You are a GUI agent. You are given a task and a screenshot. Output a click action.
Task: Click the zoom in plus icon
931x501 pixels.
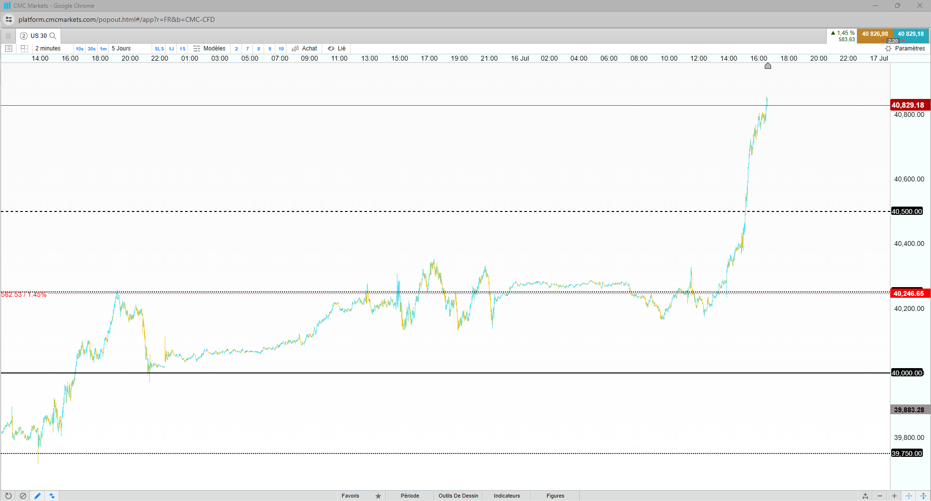point(894,496)
